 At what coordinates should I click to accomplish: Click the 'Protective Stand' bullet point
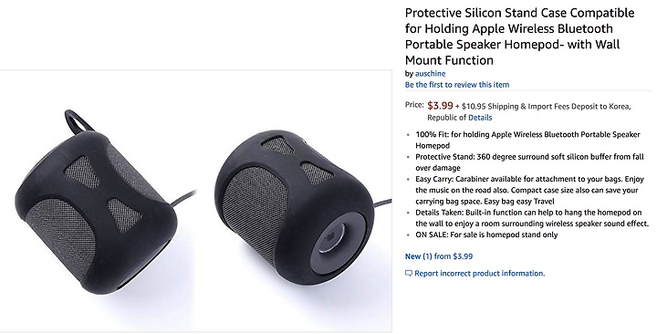[529, 162]
